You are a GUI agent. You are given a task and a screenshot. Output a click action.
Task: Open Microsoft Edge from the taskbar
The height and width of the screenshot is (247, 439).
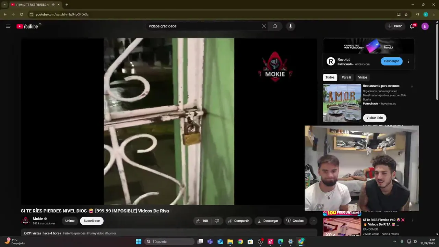click(281, 242)
